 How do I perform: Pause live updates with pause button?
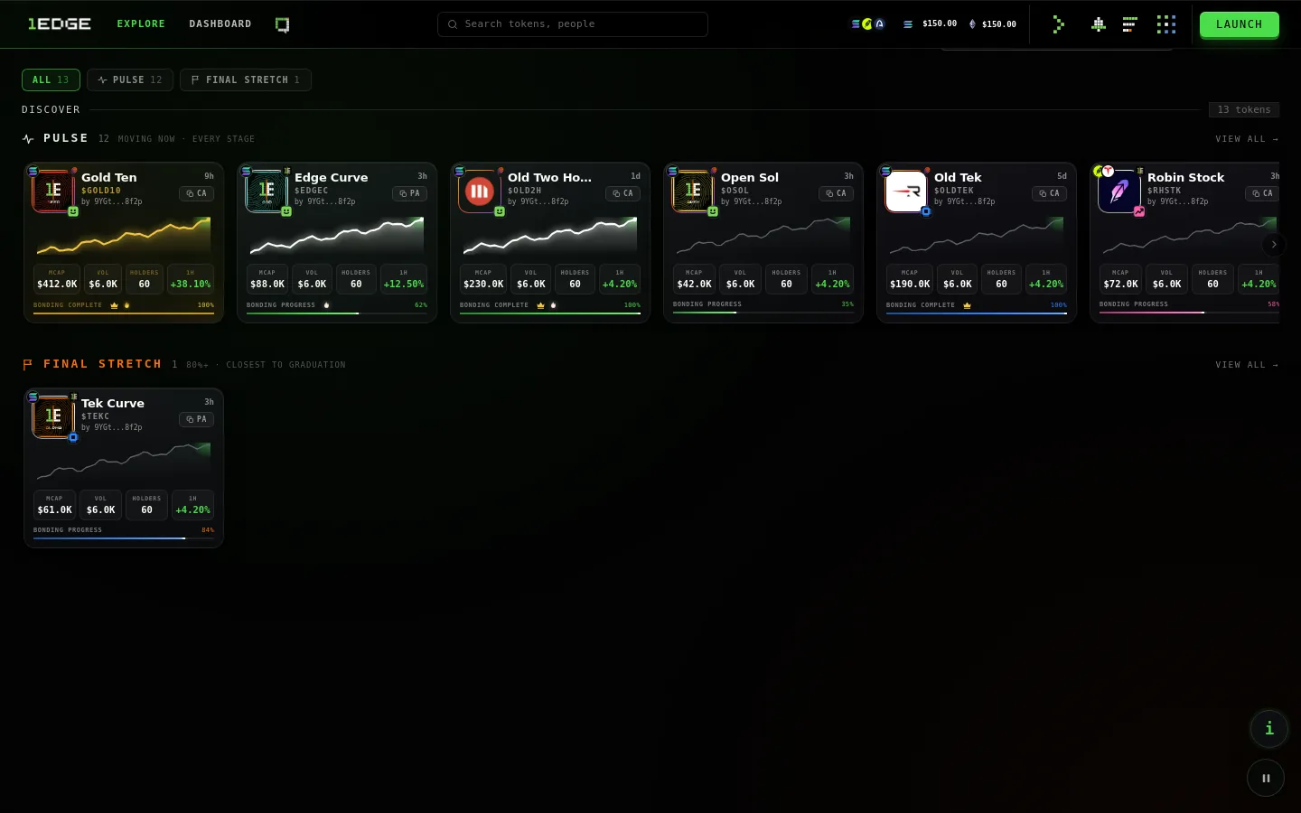click(x=1266, y=778)
